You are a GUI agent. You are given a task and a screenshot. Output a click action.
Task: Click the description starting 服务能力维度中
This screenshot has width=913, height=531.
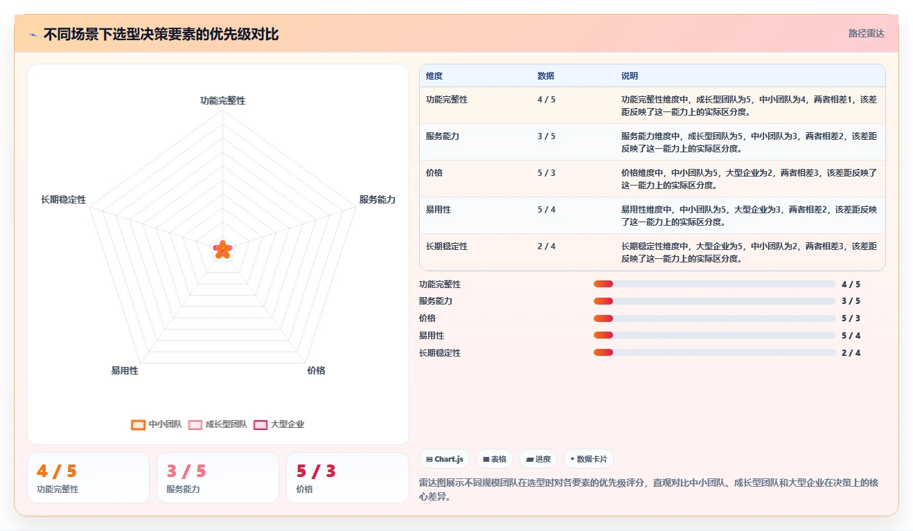[x=749, y=142]
